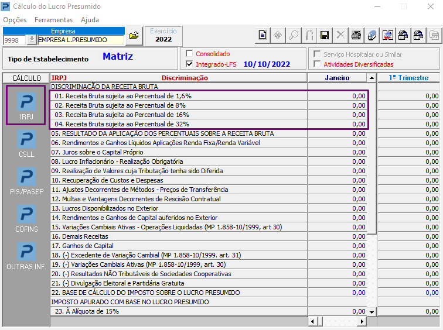Click the CÁLCULO header button
Viewport: 443px width, 330px height.
coord(26,78)
